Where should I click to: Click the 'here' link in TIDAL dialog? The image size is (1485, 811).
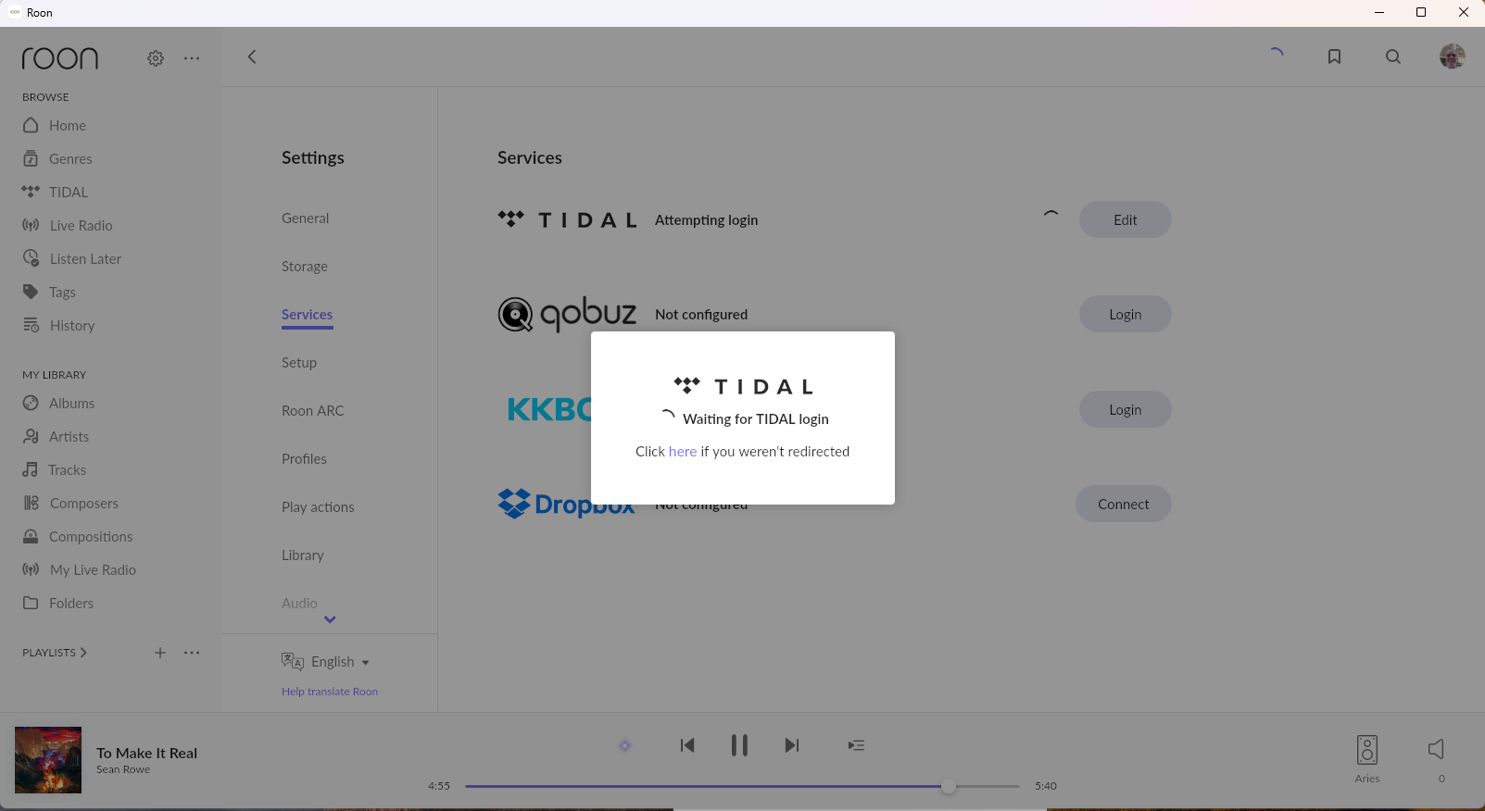(682, 452)
